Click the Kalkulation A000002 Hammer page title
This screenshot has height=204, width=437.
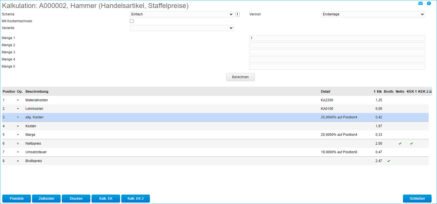(x=95, y=6)
